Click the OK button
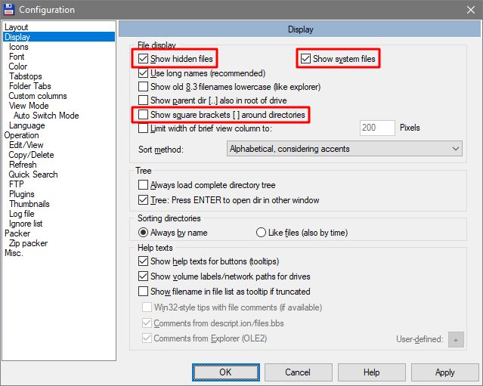This screenshot has height=386, width=483. point(226,372)
